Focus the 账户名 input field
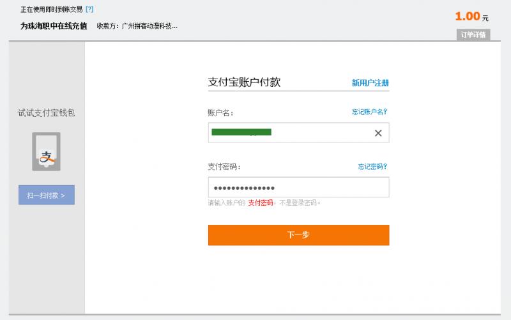The width and height of the screenshot is (511, 320). coord(298,133)
